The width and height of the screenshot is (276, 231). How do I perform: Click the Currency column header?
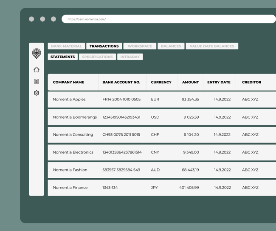coord(161,82)
